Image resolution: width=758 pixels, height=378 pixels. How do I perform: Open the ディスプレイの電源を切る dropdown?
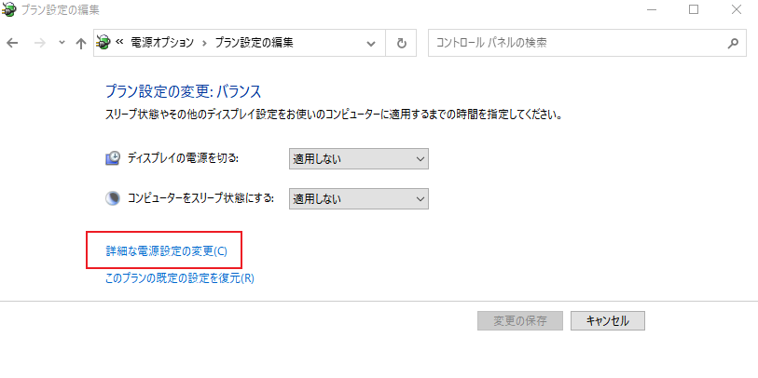pyautogui.click(x=358, y=158)
